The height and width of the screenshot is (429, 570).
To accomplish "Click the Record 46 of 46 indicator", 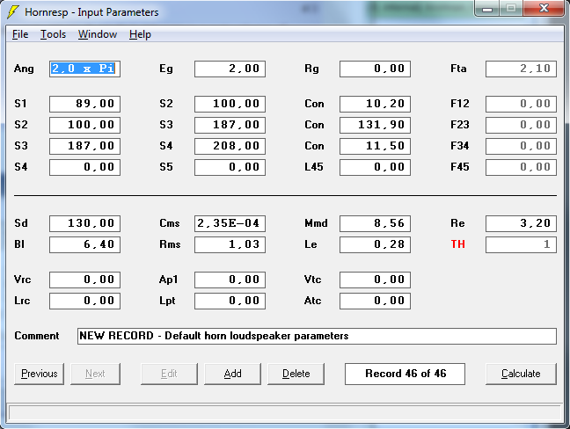I will coord(405,374).
